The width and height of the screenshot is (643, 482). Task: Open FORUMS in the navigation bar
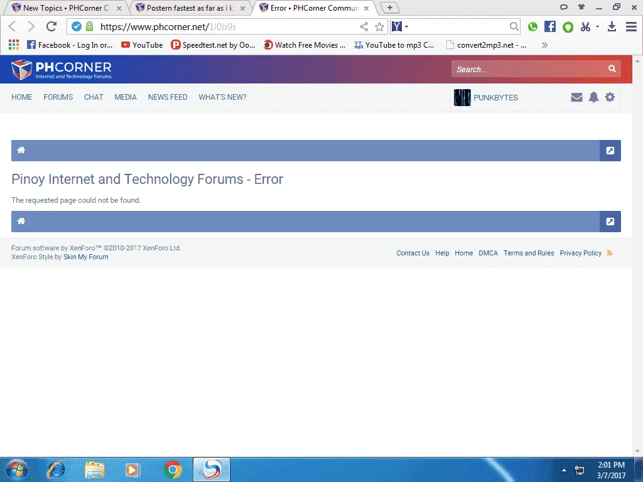tap(58, 97)
